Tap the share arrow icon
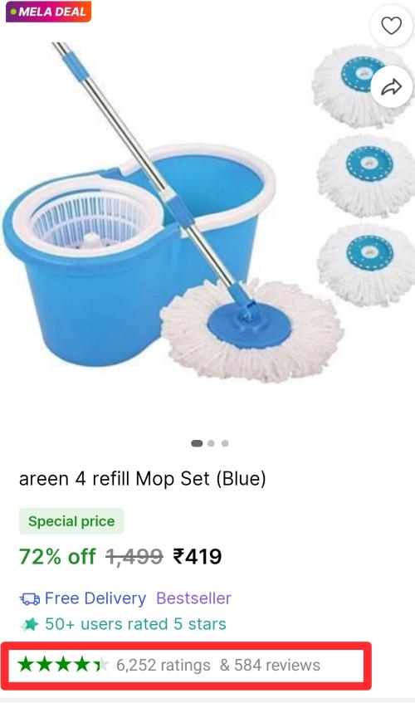 391,87
